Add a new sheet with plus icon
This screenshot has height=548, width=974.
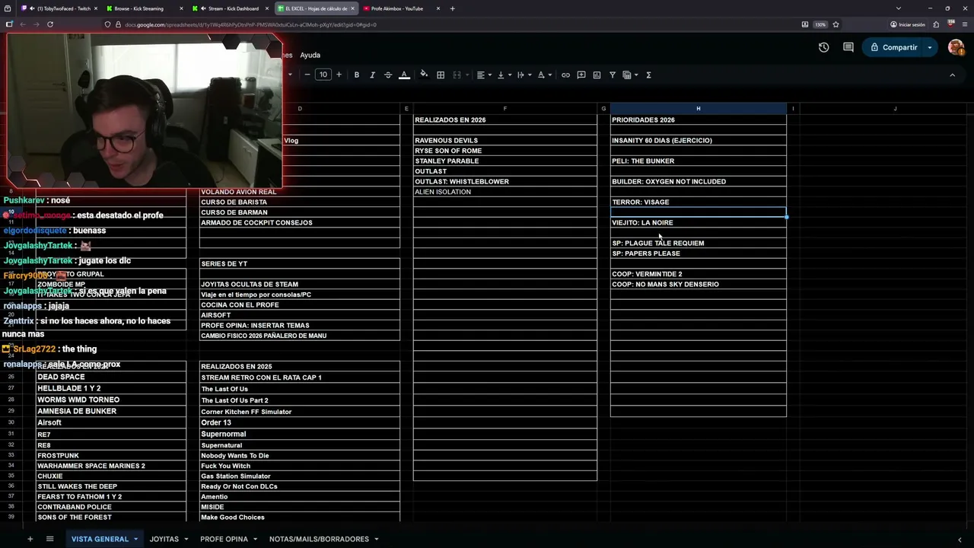coord(30,539)
